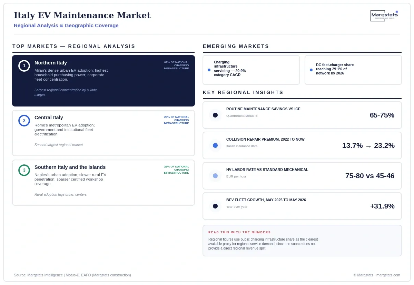Select the Northern Italy heading

tap(51, 63)
